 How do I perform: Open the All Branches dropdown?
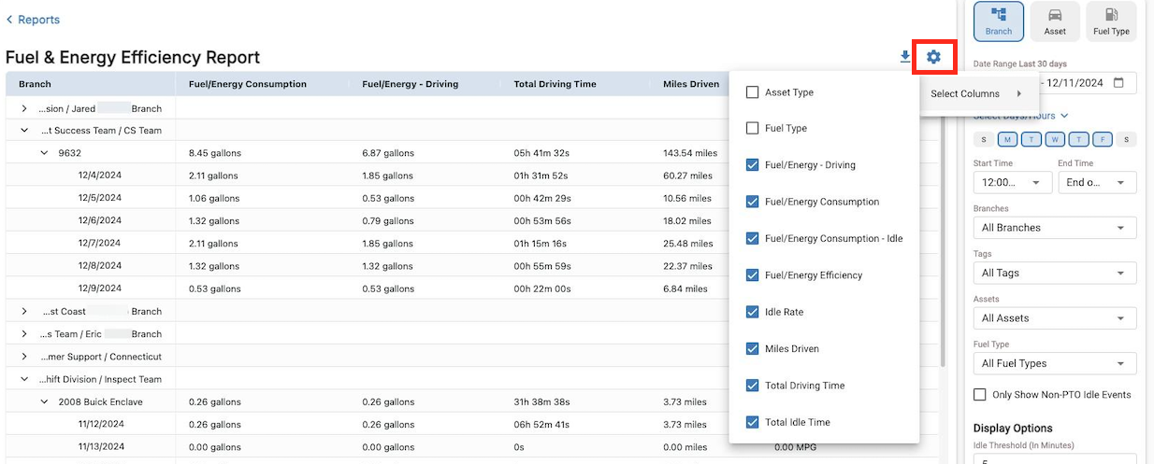coord(1055,228)
